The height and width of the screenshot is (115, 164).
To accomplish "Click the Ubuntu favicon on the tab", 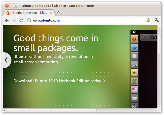I will 8,13.
